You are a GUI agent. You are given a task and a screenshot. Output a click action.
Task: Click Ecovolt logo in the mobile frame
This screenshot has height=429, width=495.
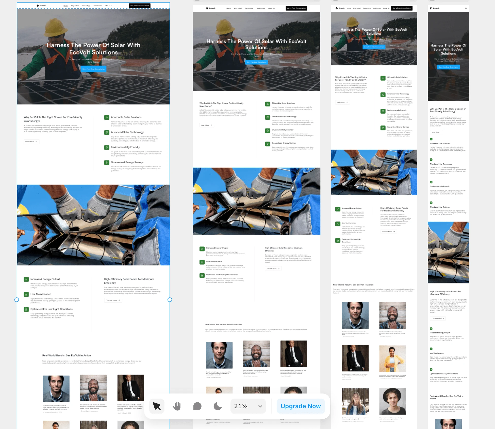coord(435,8)
